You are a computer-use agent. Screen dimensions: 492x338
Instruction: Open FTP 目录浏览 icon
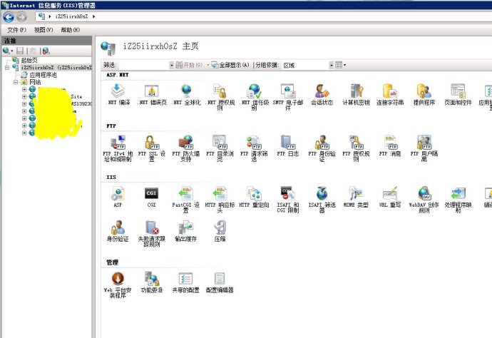pos(220,142)
